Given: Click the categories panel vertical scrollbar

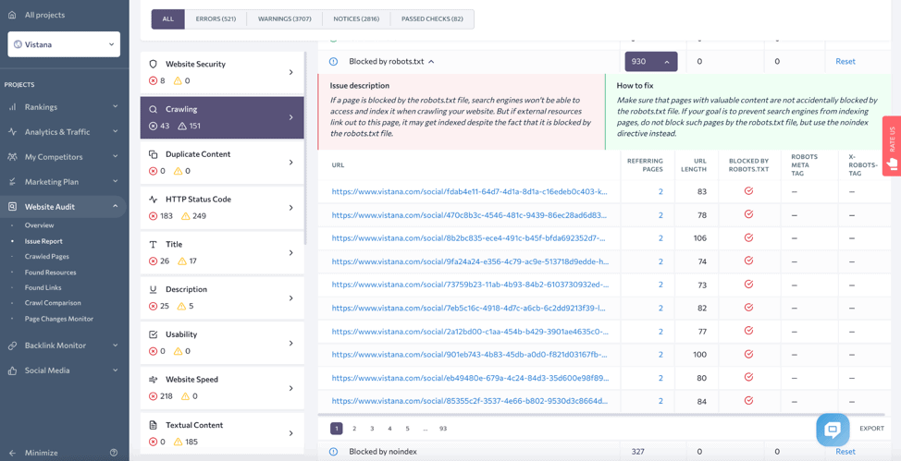Looking at the screenshot, I should [306, 148].
